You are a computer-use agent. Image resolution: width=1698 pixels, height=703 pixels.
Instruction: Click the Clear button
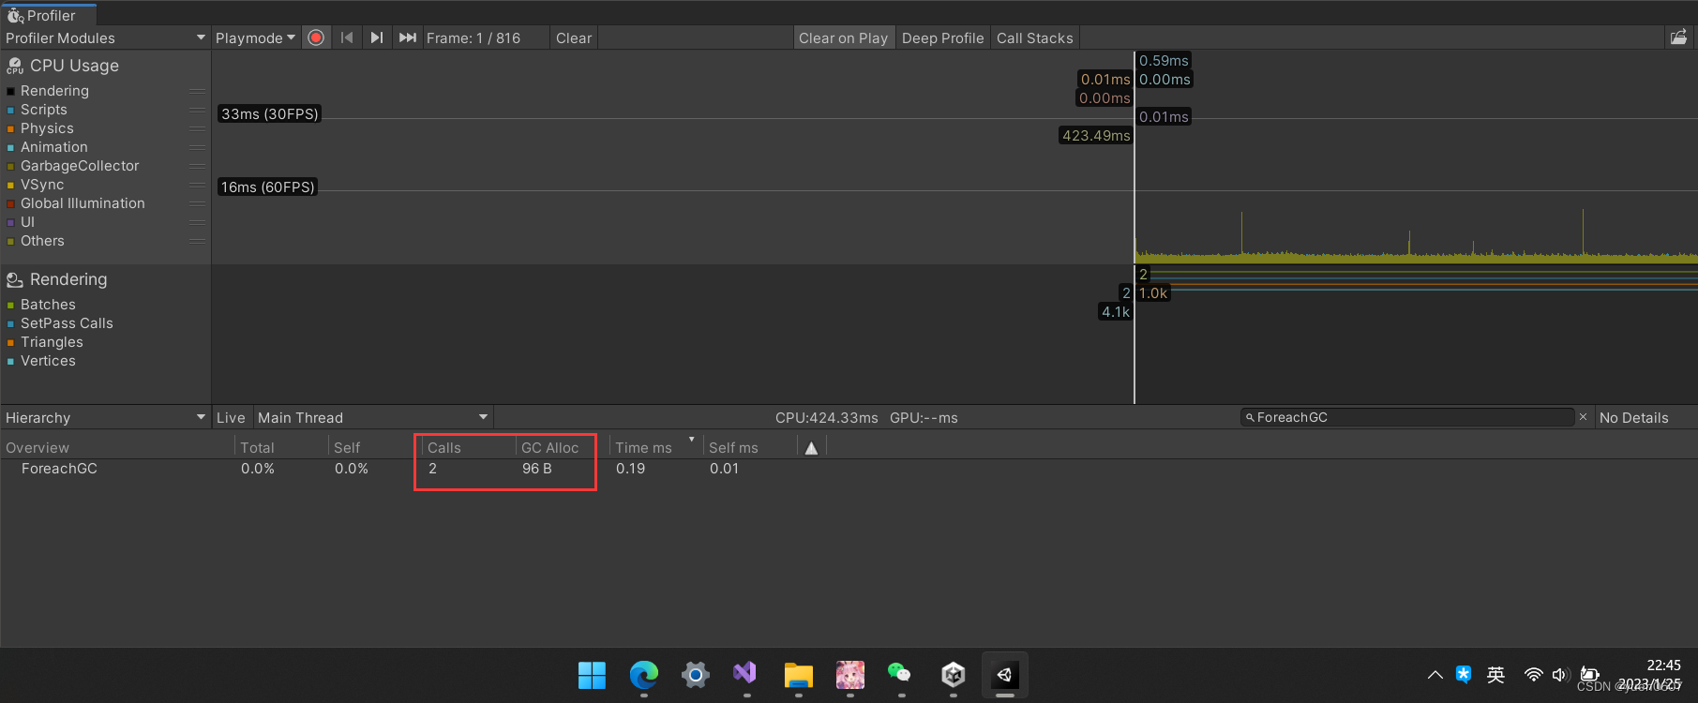[x=574, y=37]
